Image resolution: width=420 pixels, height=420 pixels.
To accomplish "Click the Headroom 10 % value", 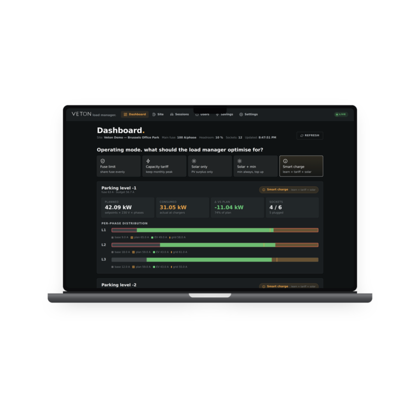I will 219,138.
